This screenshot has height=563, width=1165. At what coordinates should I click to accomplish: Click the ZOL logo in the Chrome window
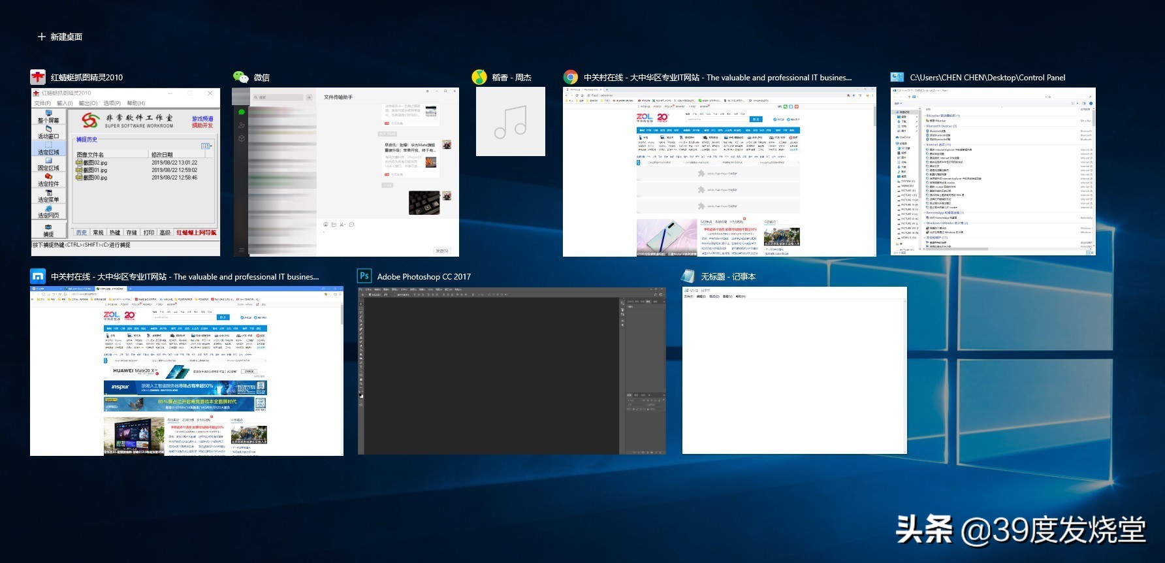click(x=645, y=118)
